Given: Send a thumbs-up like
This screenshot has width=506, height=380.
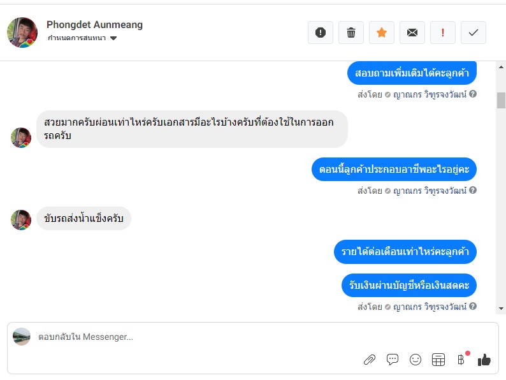Looking at the screenshot, I should pos(484,360).
